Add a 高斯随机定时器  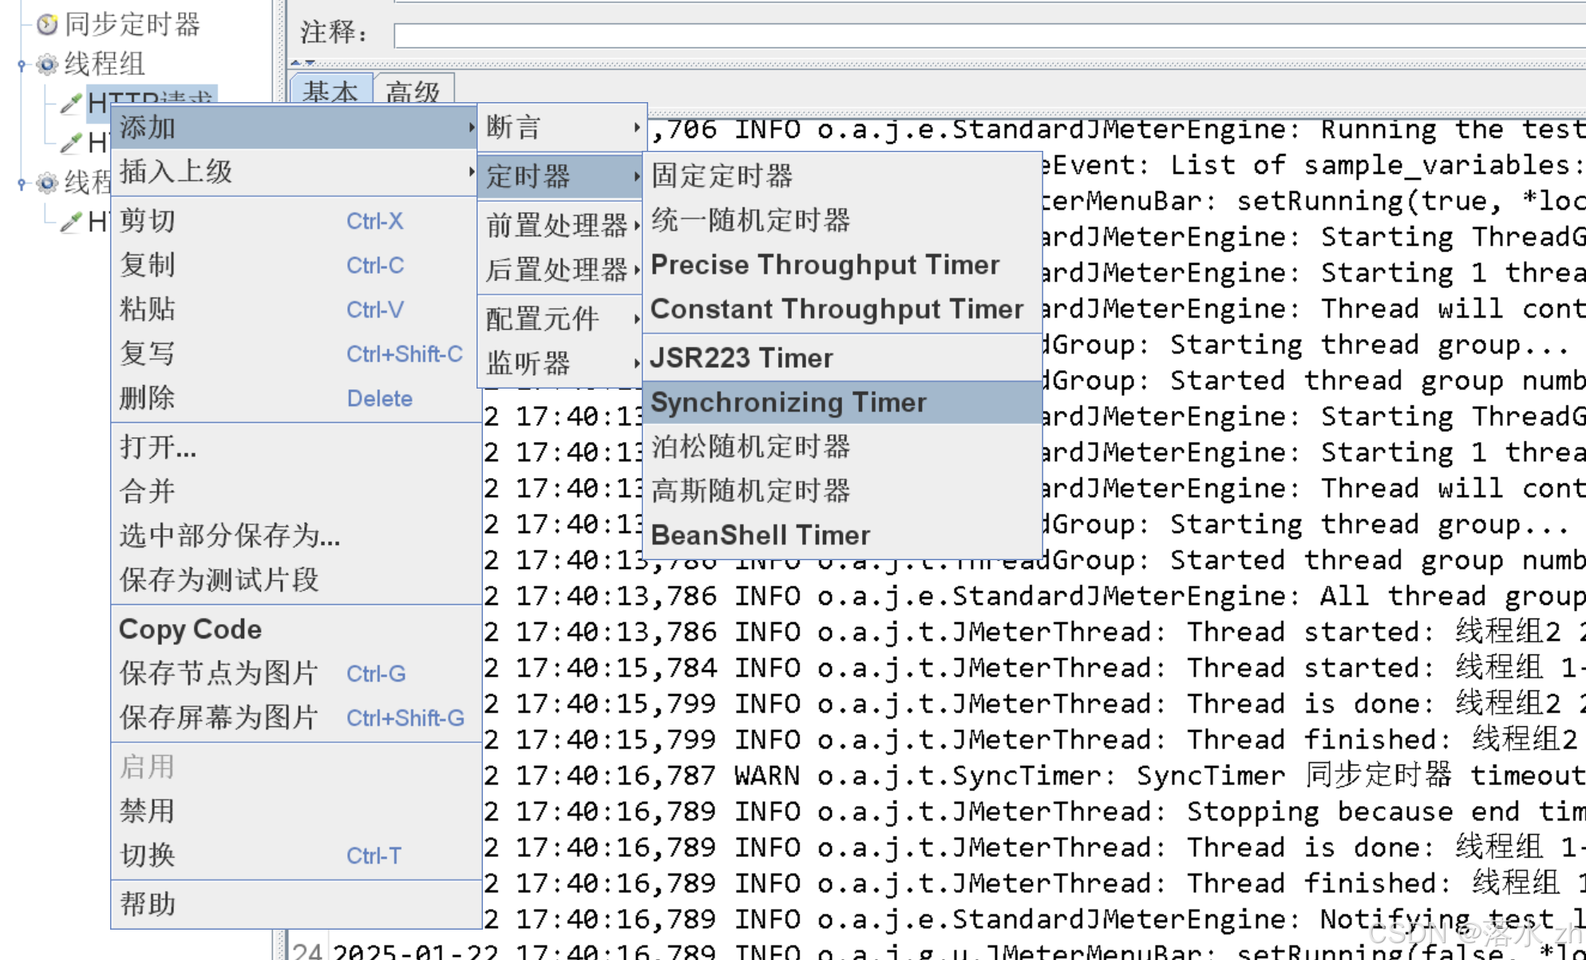click(x=842, y=492)
